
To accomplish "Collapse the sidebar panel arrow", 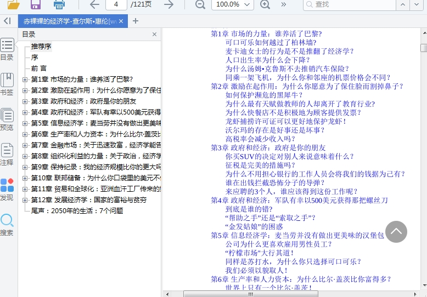I will pyautogui.click(x=8, y=21).
